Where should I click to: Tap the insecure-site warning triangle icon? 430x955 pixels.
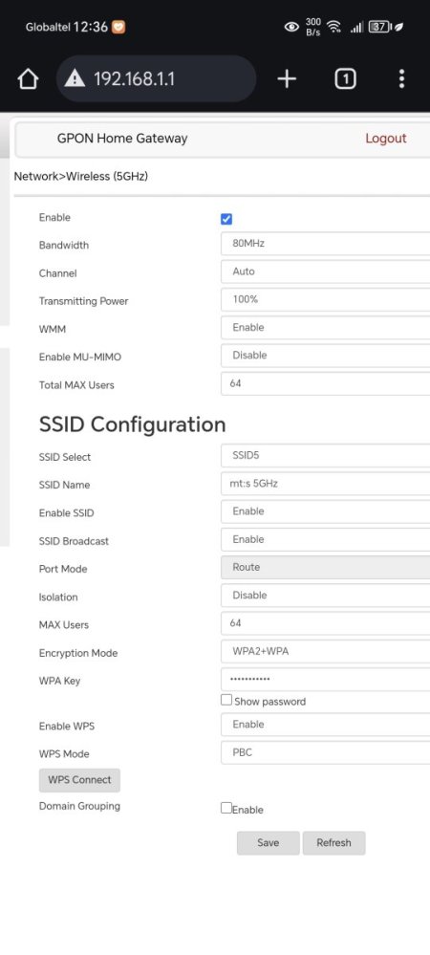[75, 78]
